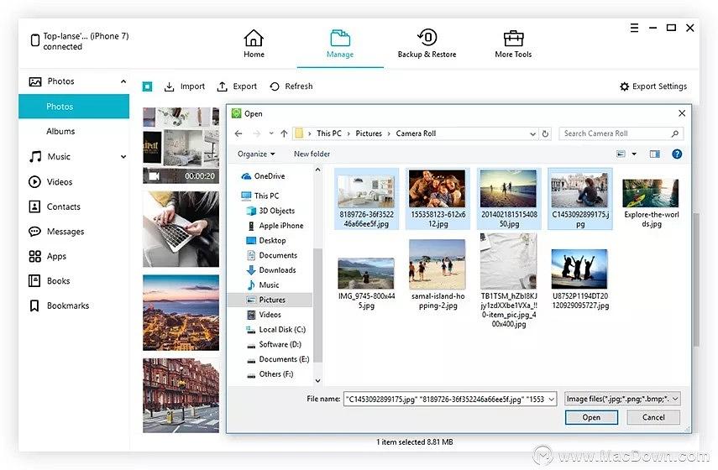Open the dialog help icon
The image size is (718, 470).
point(677,154)
